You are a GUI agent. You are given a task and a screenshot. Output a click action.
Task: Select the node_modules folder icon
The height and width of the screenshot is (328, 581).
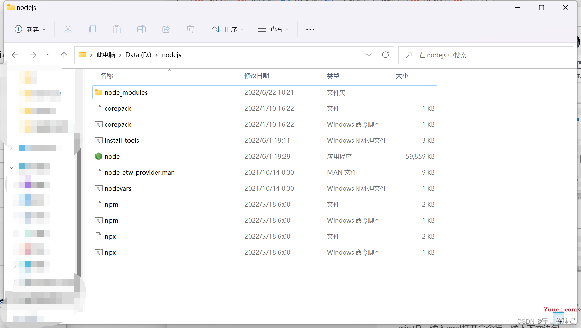(99, 92)
